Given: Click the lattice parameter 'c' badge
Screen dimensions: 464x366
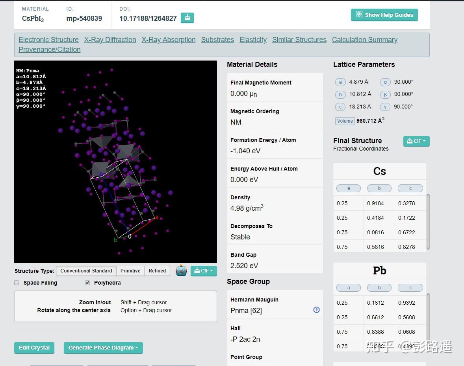Looking at the screenshot, I should tap(340, 107).
